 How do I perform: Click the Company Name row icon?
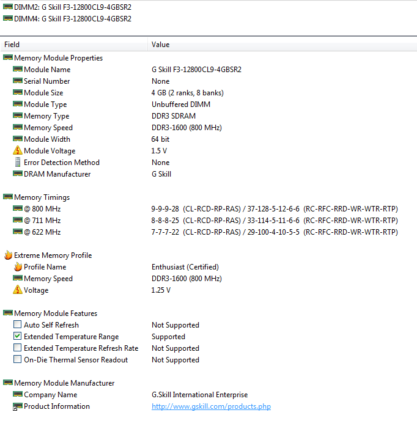[18, 394]
